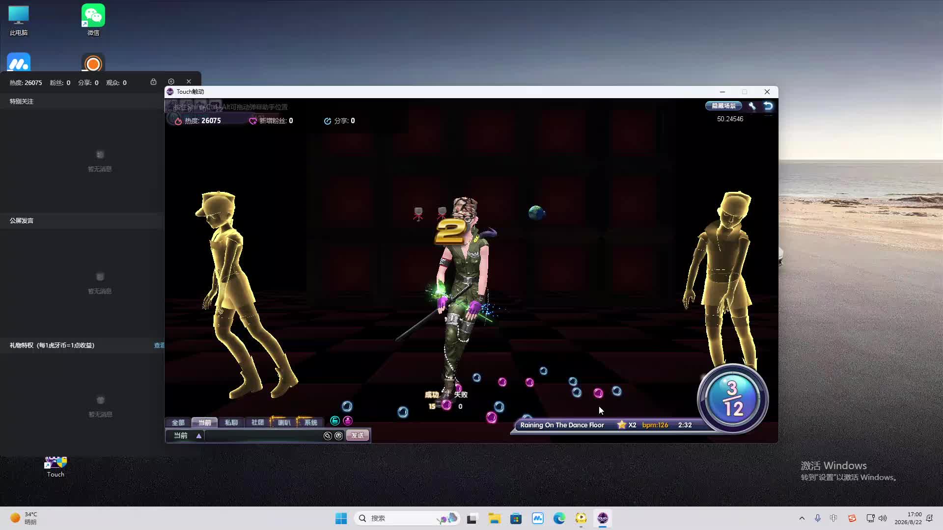Expand the 当前 channel selector arrow

tap(199, 436)
